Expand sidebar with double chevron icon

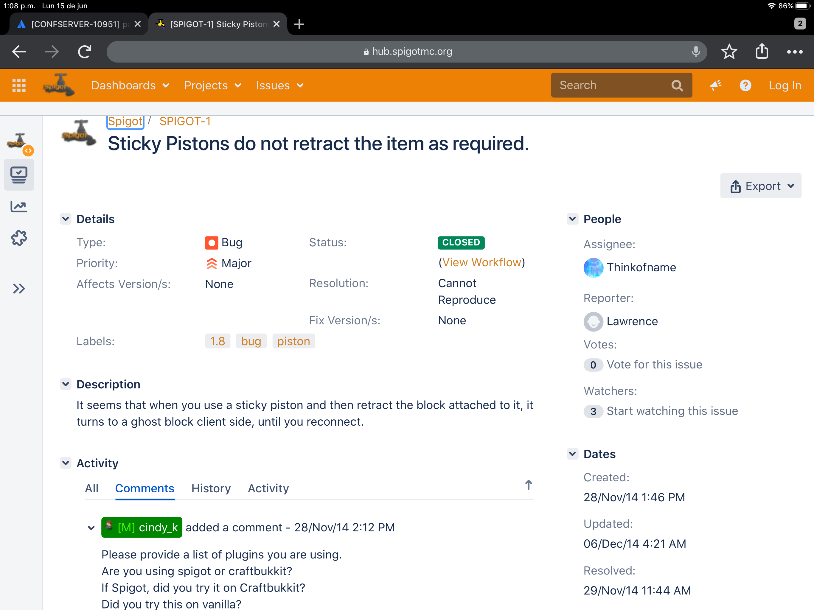19,288
